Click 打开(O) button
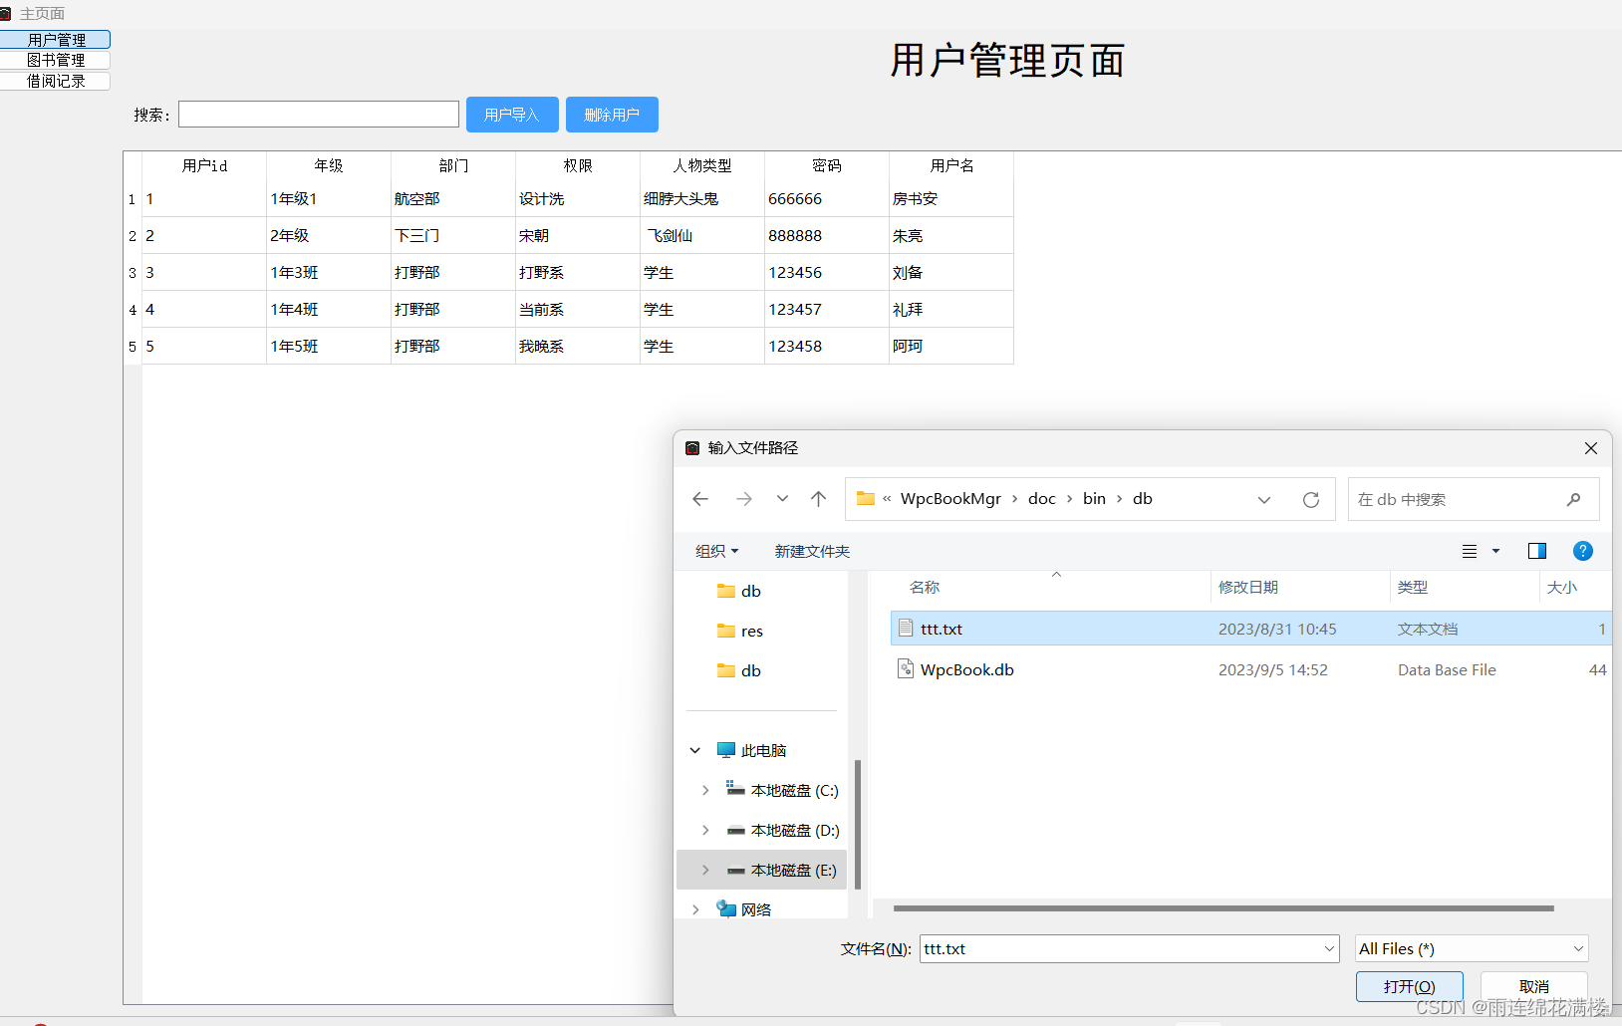 (x=1410, y=986)
